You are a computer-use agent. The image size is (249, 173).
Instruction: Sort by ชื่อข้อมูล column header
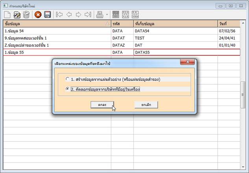click(x=55, y=24)
